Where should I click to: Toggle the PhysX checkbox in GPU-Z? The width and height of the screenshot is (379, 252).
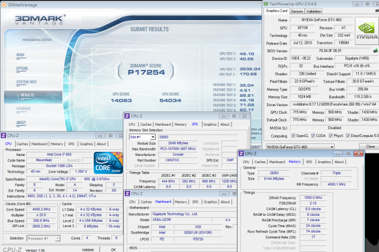(330, 136)
